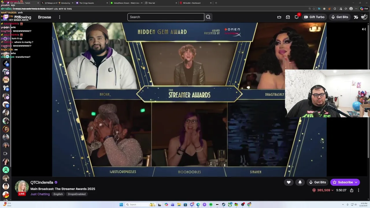Click the DropsEnabled tag
This screenshot has height=208, width=370.
(77, 194)
